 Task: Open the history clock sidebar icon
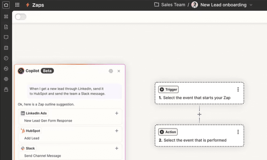(6, 58)
